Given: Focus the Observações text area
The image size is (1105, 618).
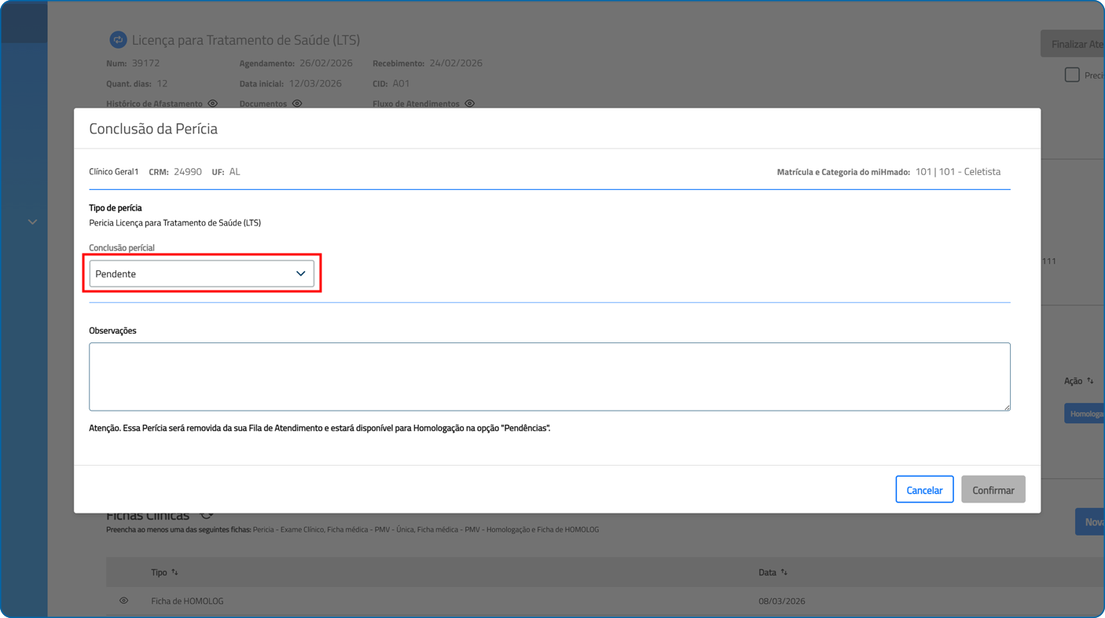Looking at the screenshot, I should (x=549, y=376).
